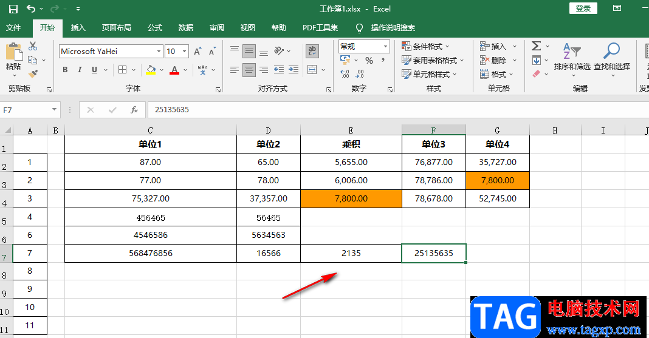Viewport: 649px width, 338px height.
Task: Toggle bold formatting
Action: (66, 70)
